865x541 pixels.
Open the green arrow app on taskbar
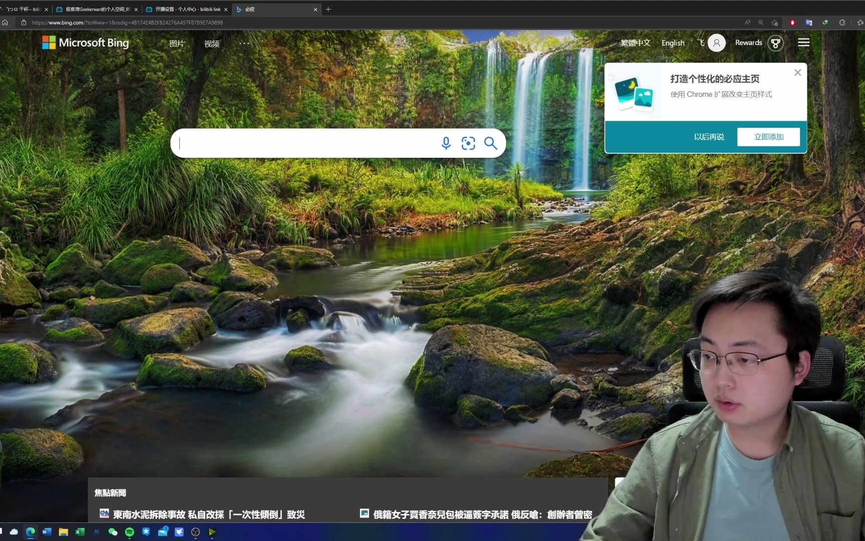212,532
